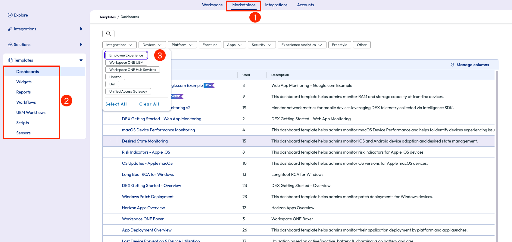
Task: Toggle the Employee Experience filter tag
Action: pyautogui.click(x=126, y=55)
